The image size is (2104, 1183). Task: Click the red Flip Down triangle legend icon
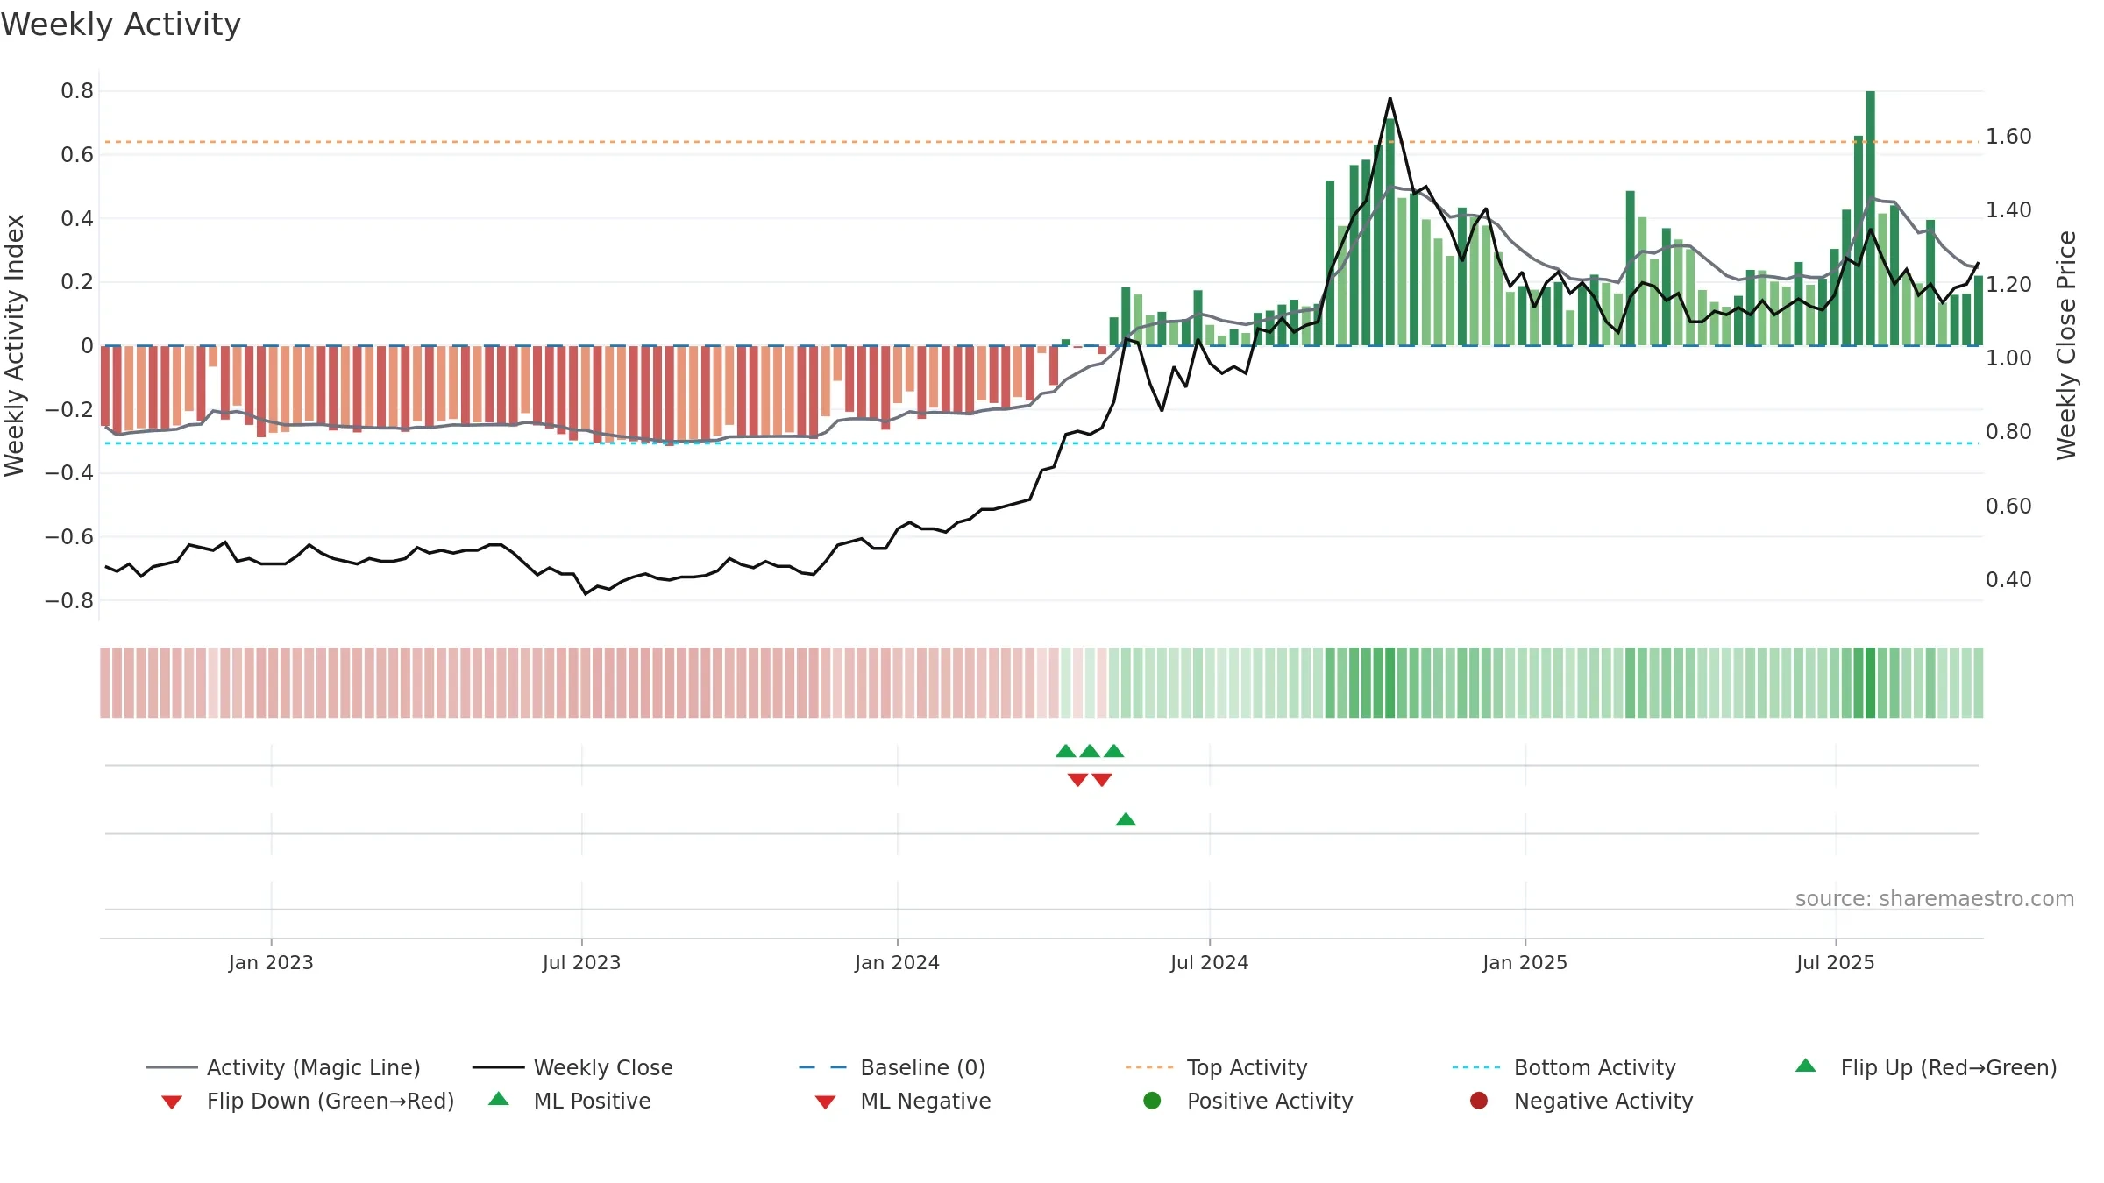(172, 1102)
